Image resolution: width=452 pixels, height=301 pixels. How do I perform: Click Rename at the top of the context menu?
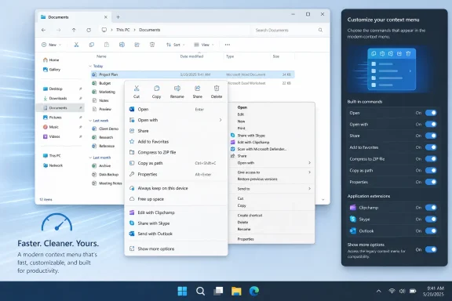177,92
